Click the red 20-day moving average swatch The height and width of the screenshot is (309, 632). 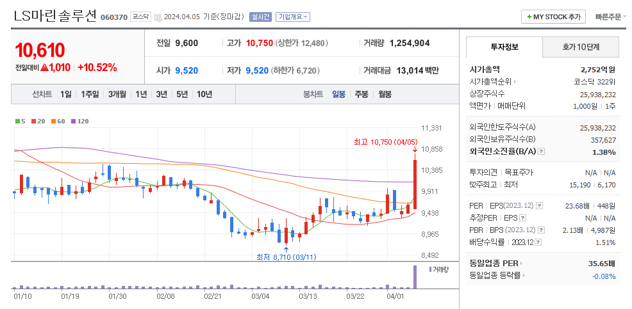[33, 121]
